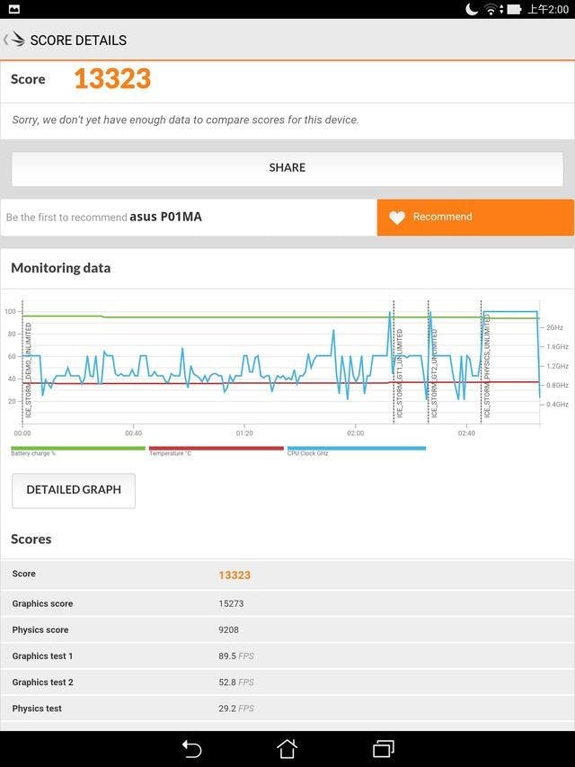Tap the Wi-Fi status icon
This screenshot has width=575, height=767.
(491, 9)
